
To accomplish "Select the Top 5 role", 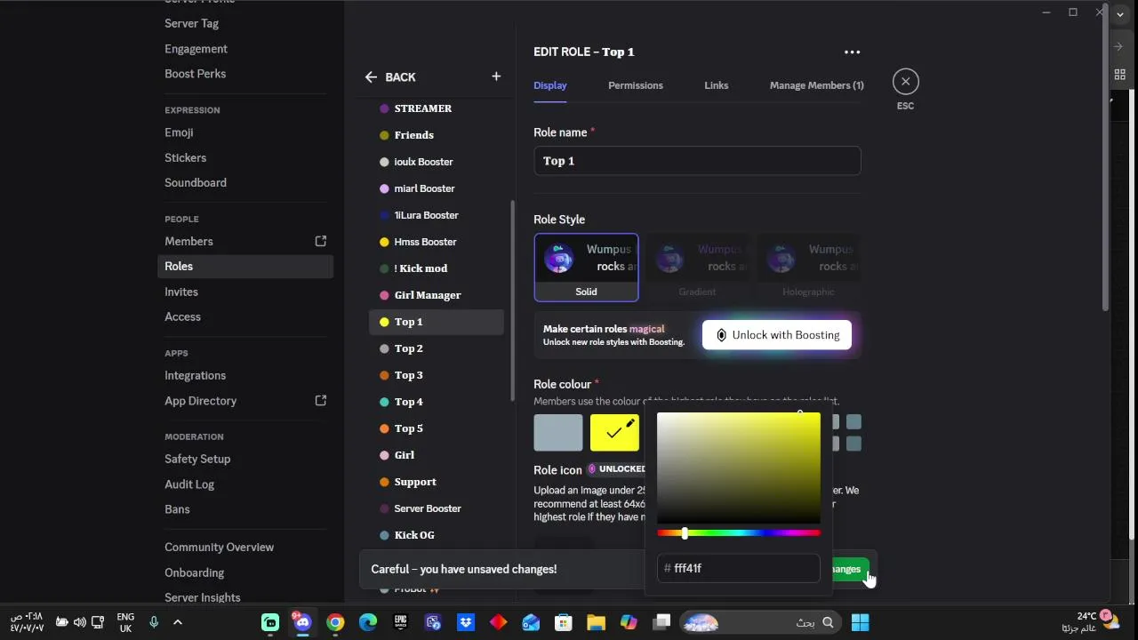I will point(436,428).
